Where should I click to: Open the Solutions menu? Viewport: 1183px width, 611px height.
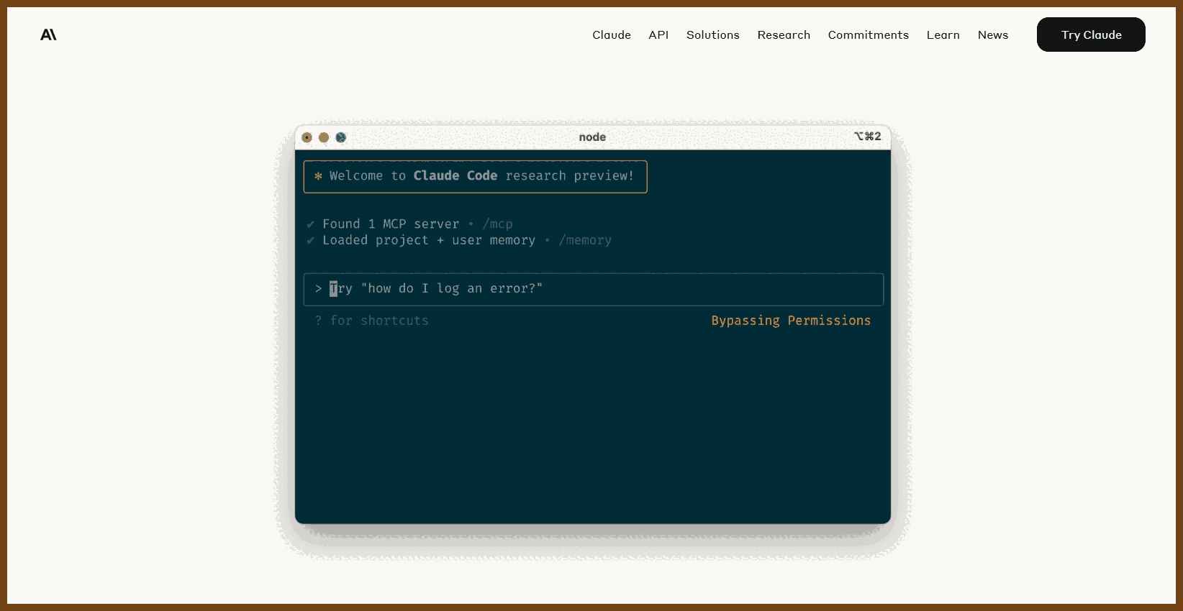coord(712,35)
